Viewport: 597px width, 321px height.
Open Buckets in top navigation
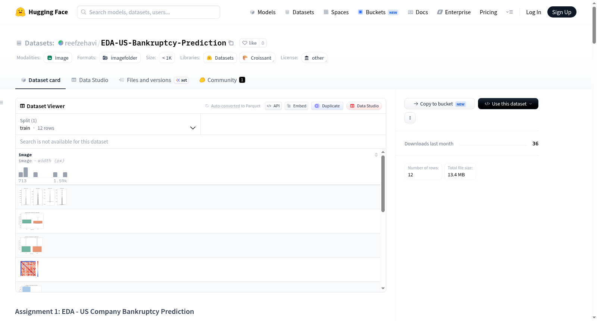(x=378, y=12)
